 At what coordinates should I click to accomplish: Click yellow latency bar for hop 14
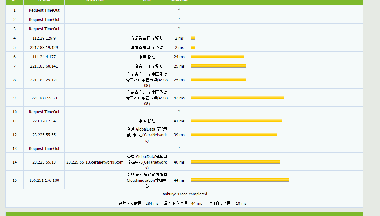click(x=235, y=162)
